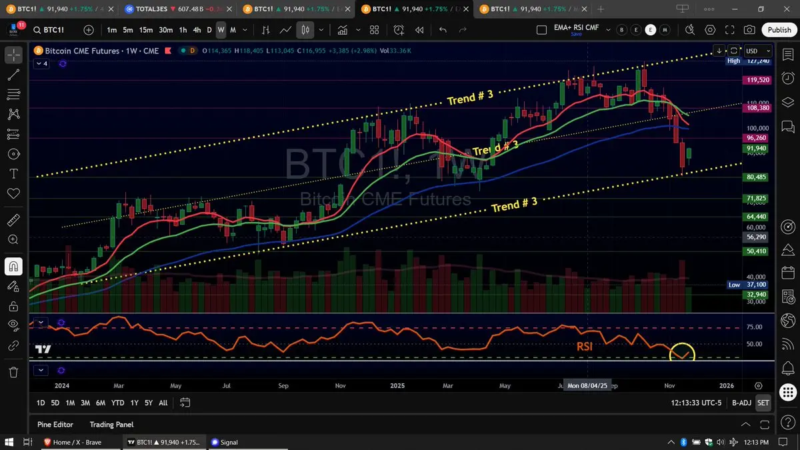Image resolution: width=800 pixels, height=450 pixels.
Task: Select the 5Y date range
Action: click(148, 403)
